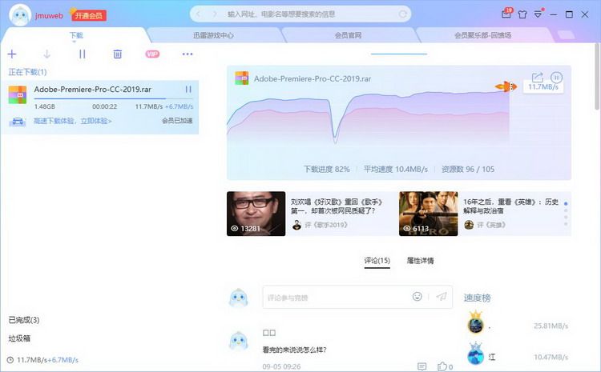Click the plus icon to add new download
The image size is (601, 372).
click(12, 54)
